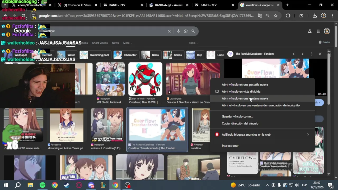Click the address bar URL field
338x190 pixels.
146,16
